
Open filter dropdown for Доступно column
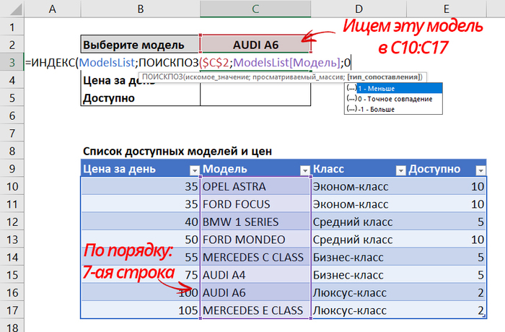point(480,170)
